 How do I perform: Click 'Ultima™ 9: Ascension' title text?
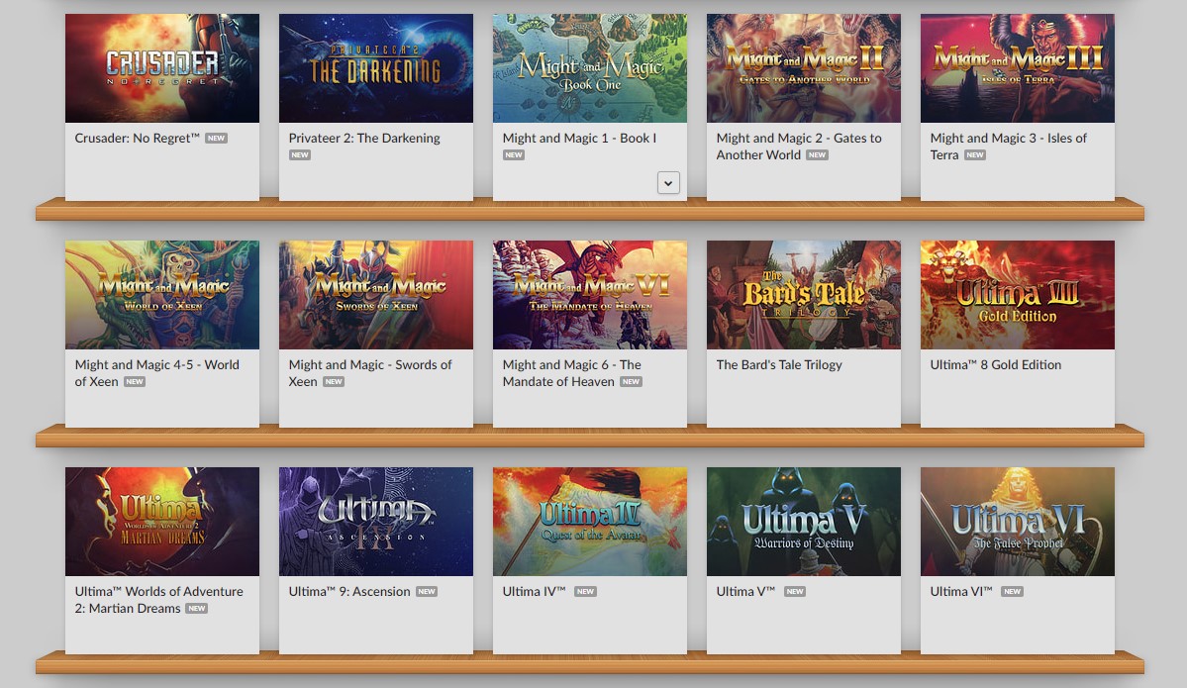[349, 591]
